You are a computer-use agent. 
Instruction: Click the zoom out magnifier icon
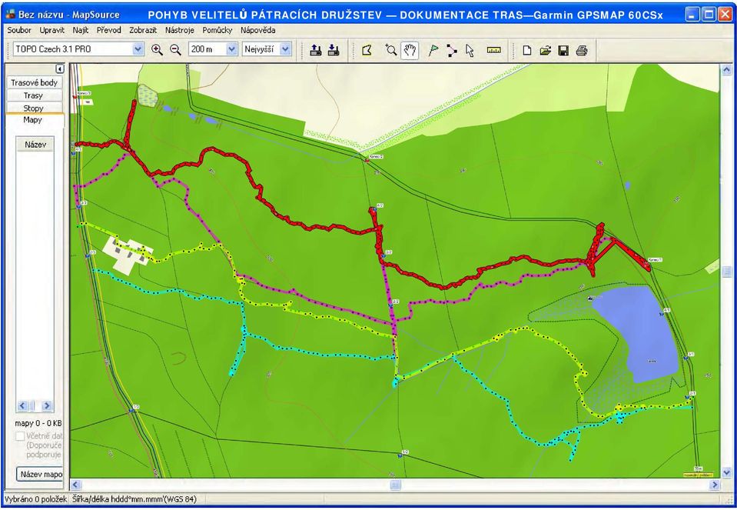175,50
